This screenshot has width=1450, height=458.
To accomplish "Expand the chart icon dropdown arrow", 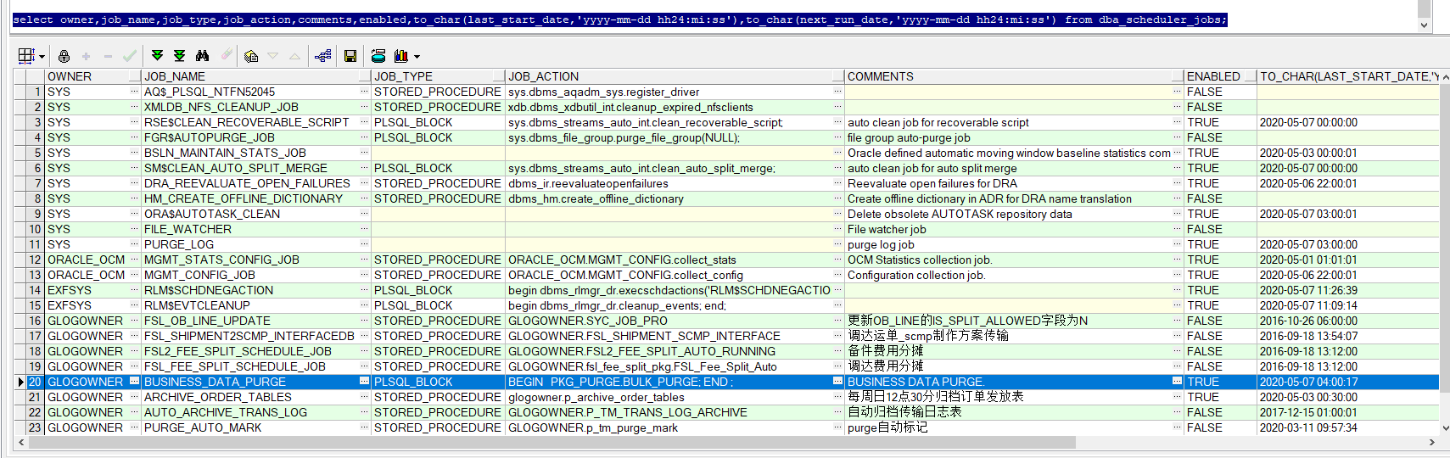I will 417,57.
